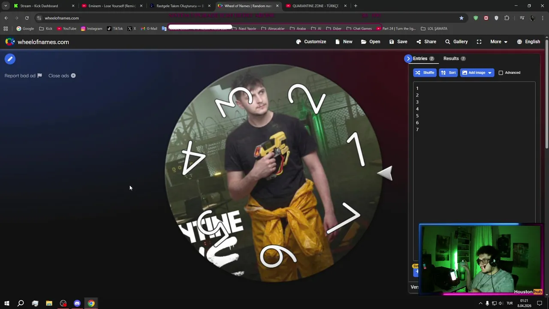549x309 pixels.
Task: Open the Customize options
Action: 311,42
